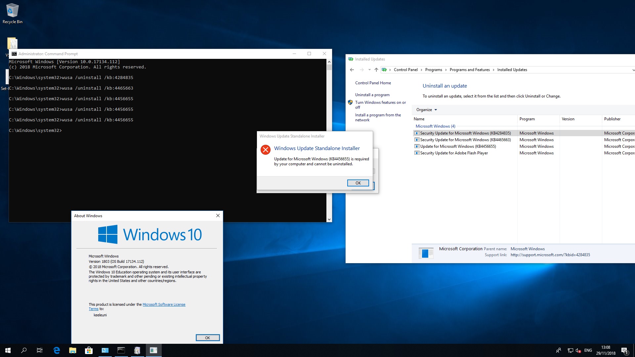
Task: Select Security Update KB4465663 row
Action: pyautogui.click(x=524, y=140)
